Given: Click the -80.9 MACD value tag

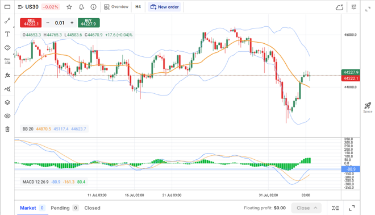Looking at the screenshot, I should 351,169.
